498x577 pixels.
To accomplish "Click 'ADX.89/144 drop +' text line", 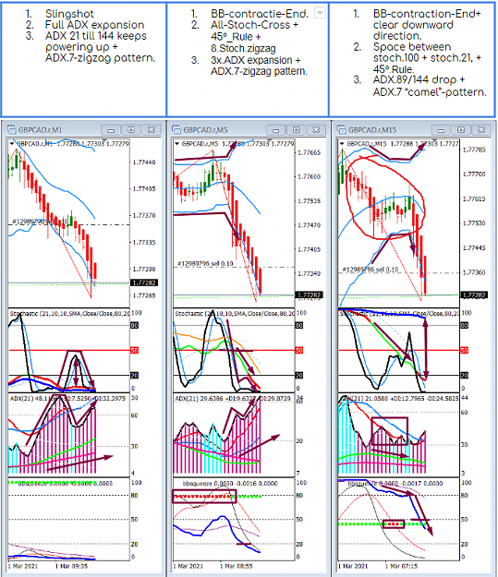I will pyautogui.click(x=419, y=79).
